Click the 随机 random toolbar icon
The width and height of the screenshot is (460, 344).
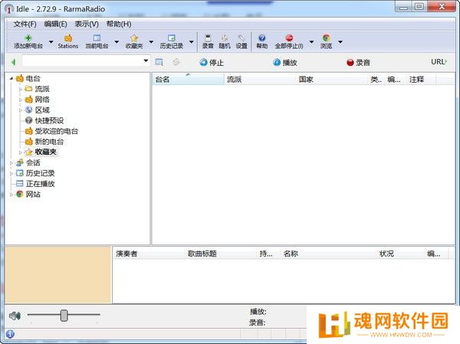(225, 38)
